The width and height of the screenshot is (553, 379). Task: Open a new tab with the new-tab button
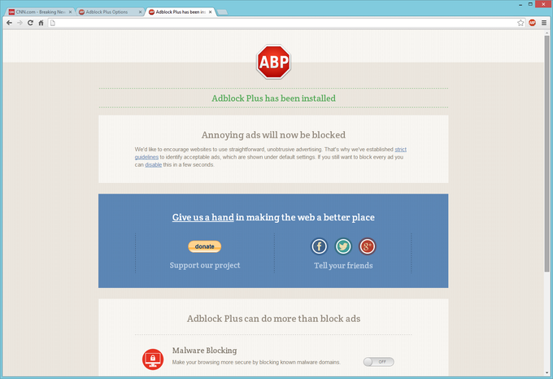(x=222, y=12)
